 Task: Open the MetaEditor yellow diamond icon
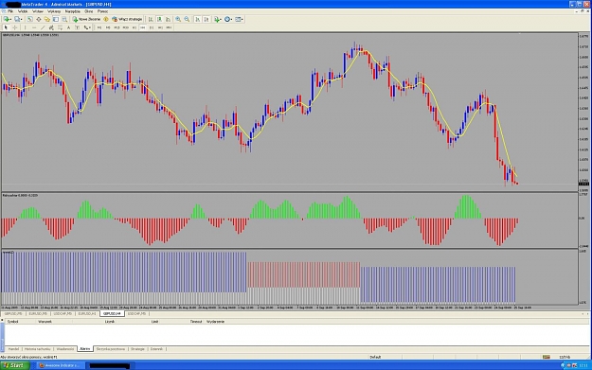click(106, 19)
